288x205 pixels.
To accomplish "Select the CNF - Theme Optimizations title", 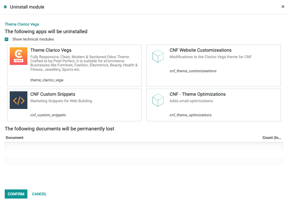I will (x=198, y=94).
